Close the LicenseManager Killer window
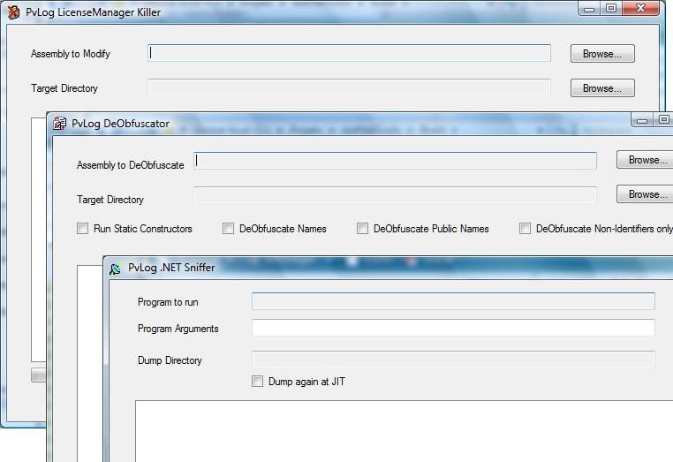Image resolution: width=673 pixels, height=462 pixels. 641,9
